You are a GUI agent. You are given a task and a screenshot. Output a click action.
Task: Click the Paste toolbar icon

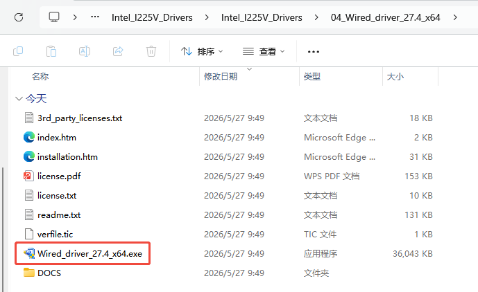[51, 51]
